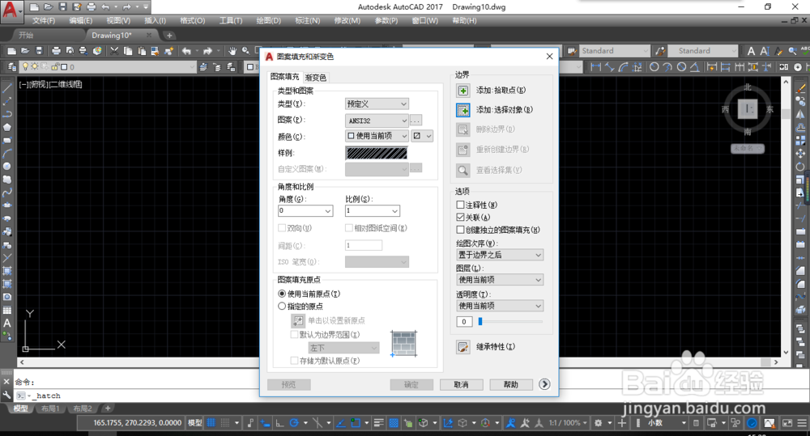The height and width of the screenshot is (436, 810).
Task: Select the Pan hand tool
Action: [x=232, y=51]
